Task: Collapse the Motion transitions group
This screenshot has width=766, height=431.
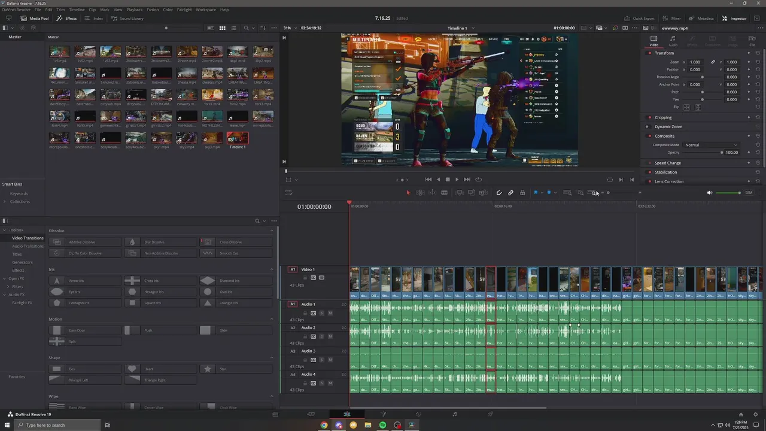Action: [x=272, y=320]
